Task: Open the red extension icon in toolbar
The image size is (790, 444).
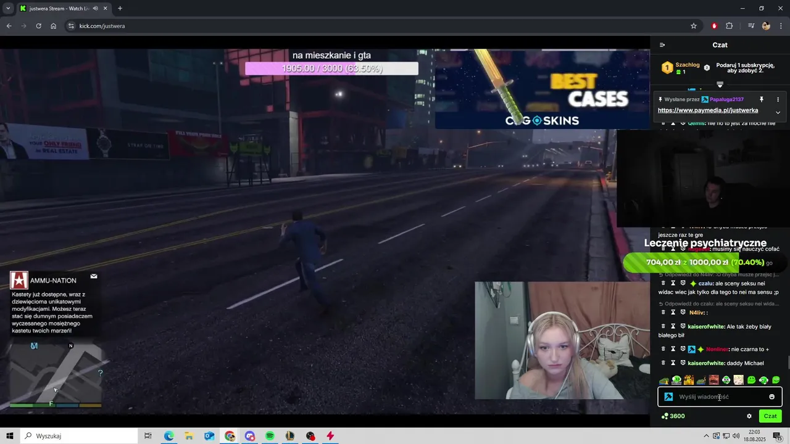Action: [714, 26]
